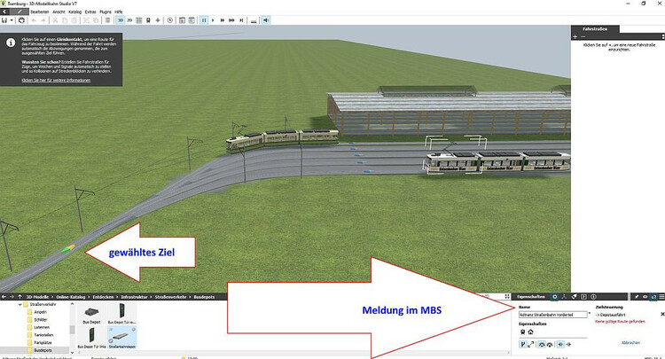This screenshot has height=359, width=665.
Task: Open the Bearbeiten menu
Action: [40, 12]
